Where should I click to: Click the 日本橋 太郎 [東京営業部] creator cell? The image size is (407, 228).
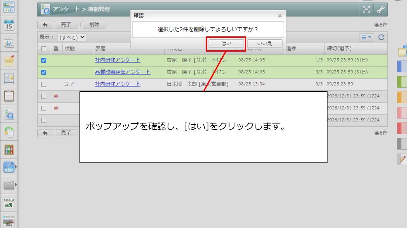(x=197, y=84)
